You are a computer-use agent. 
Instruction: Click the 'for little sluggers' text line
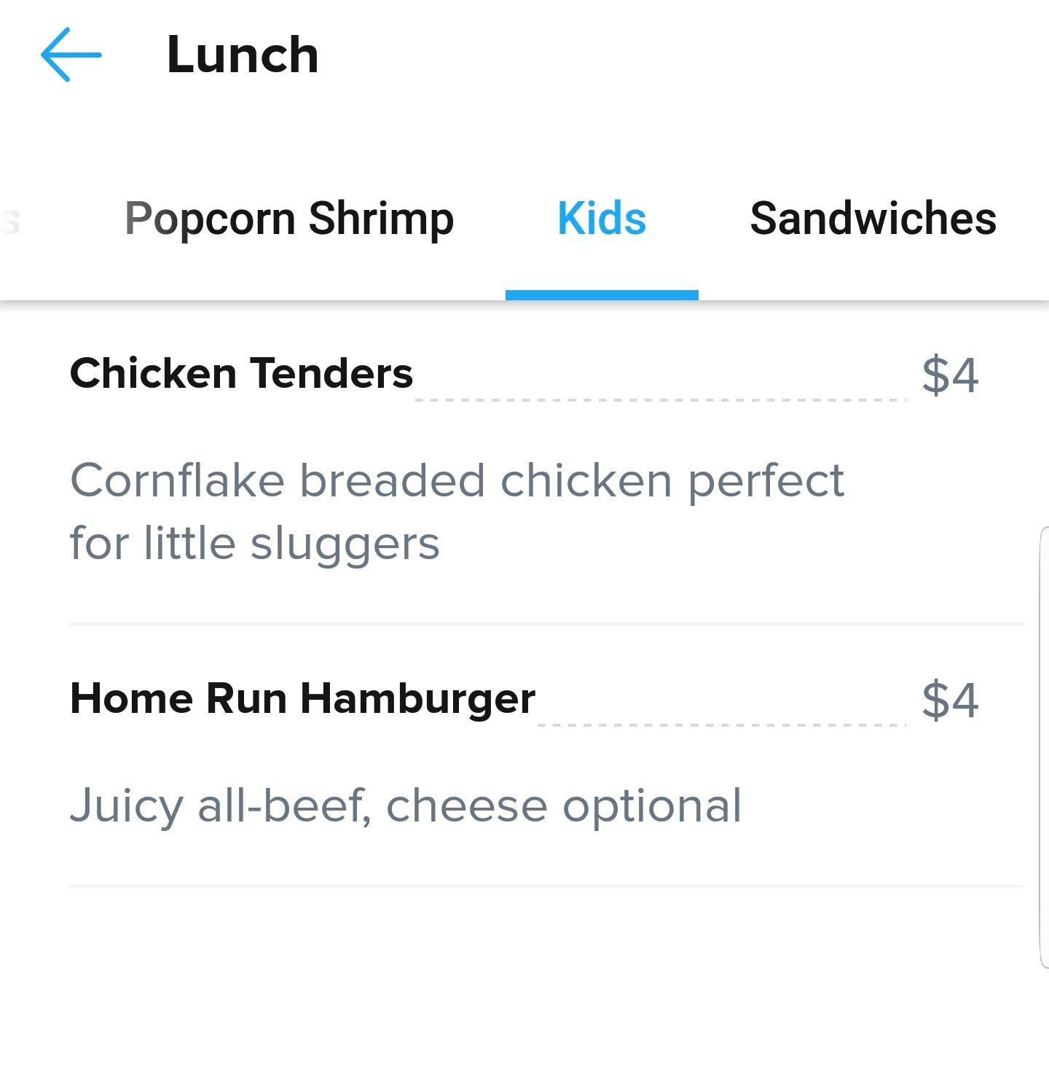point(255,544)
